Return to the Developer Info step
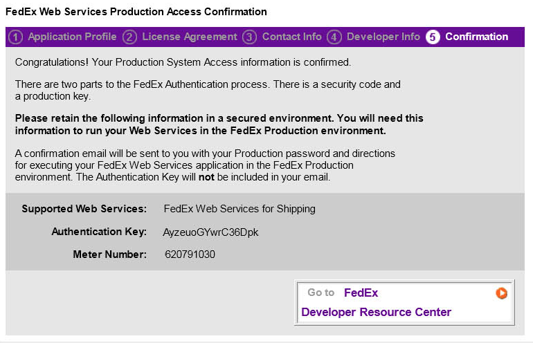This screenshot has width=533, height=343. click(383, 37)
